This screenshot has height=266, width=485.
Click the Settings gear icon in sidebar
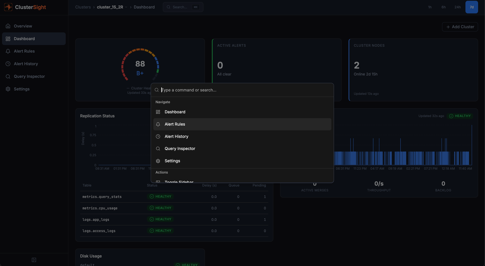(x=8, y=89)
